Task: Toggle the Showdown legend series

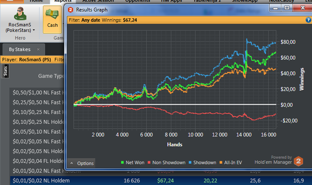Action: click(x=202, y=163)
